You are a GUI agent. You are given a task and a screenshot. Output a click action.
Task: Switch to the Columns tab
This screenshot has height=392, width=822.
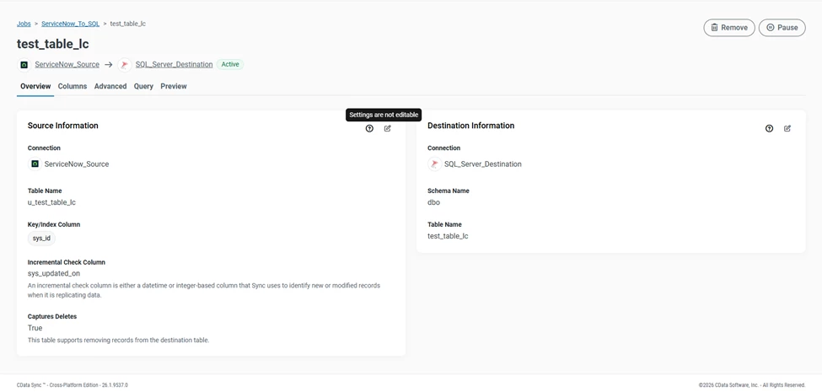coord(73,87)
